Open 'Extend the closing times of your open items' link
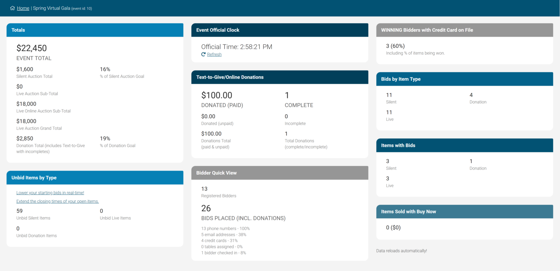 [58, 201]
